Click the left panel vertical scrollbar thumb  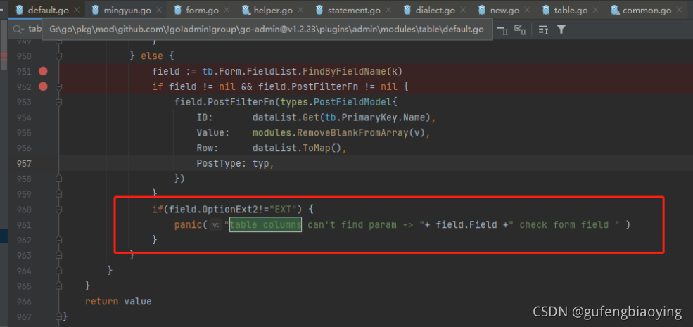(4, 44)
